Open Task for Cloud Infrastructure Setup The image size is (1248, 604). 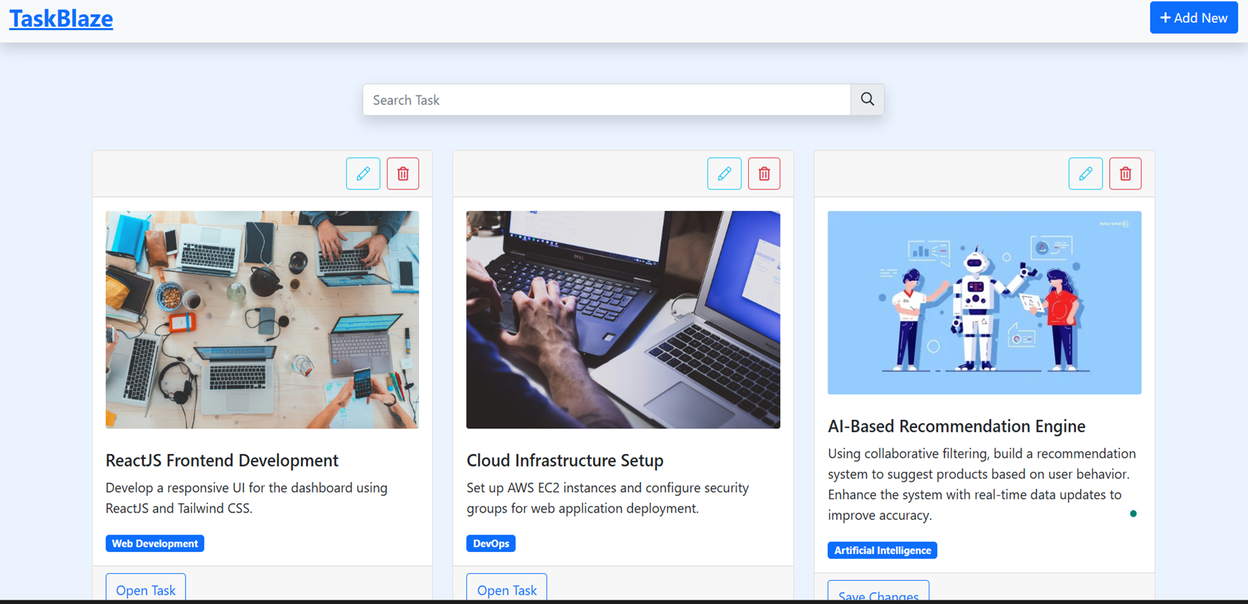point(507,589)
